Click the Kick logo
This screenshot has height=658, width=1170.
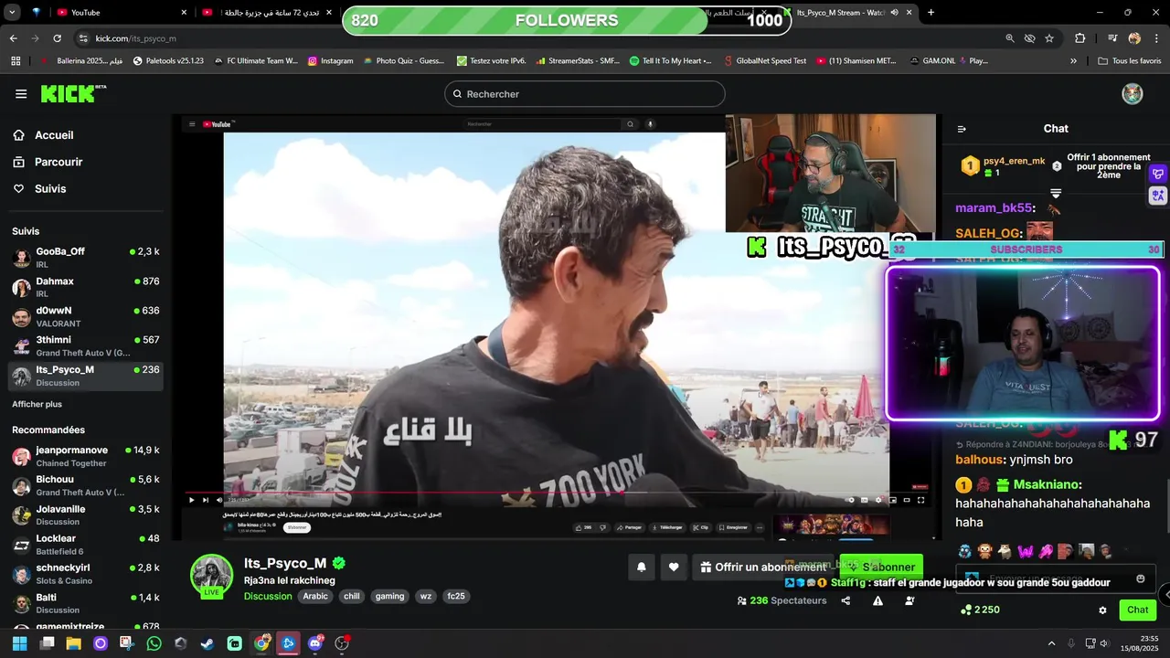pyautogui.click(x=73, y=93)
